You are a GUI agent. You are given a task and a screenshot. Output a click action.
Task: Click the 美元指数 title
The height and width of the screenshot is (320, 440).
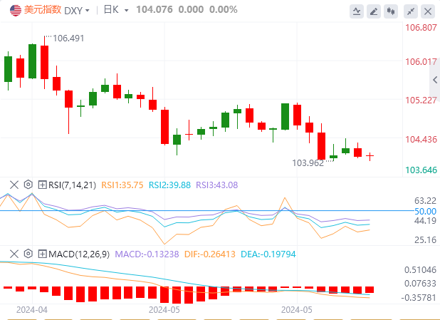[43, 10]
